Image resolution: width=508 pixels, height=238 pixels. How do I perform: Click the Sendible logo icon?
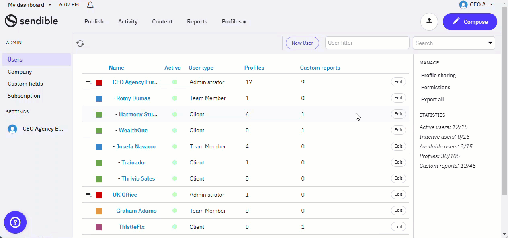coord(11,21)
